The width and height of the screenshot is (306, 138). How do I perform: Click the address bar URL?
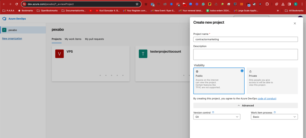(51, 4)
